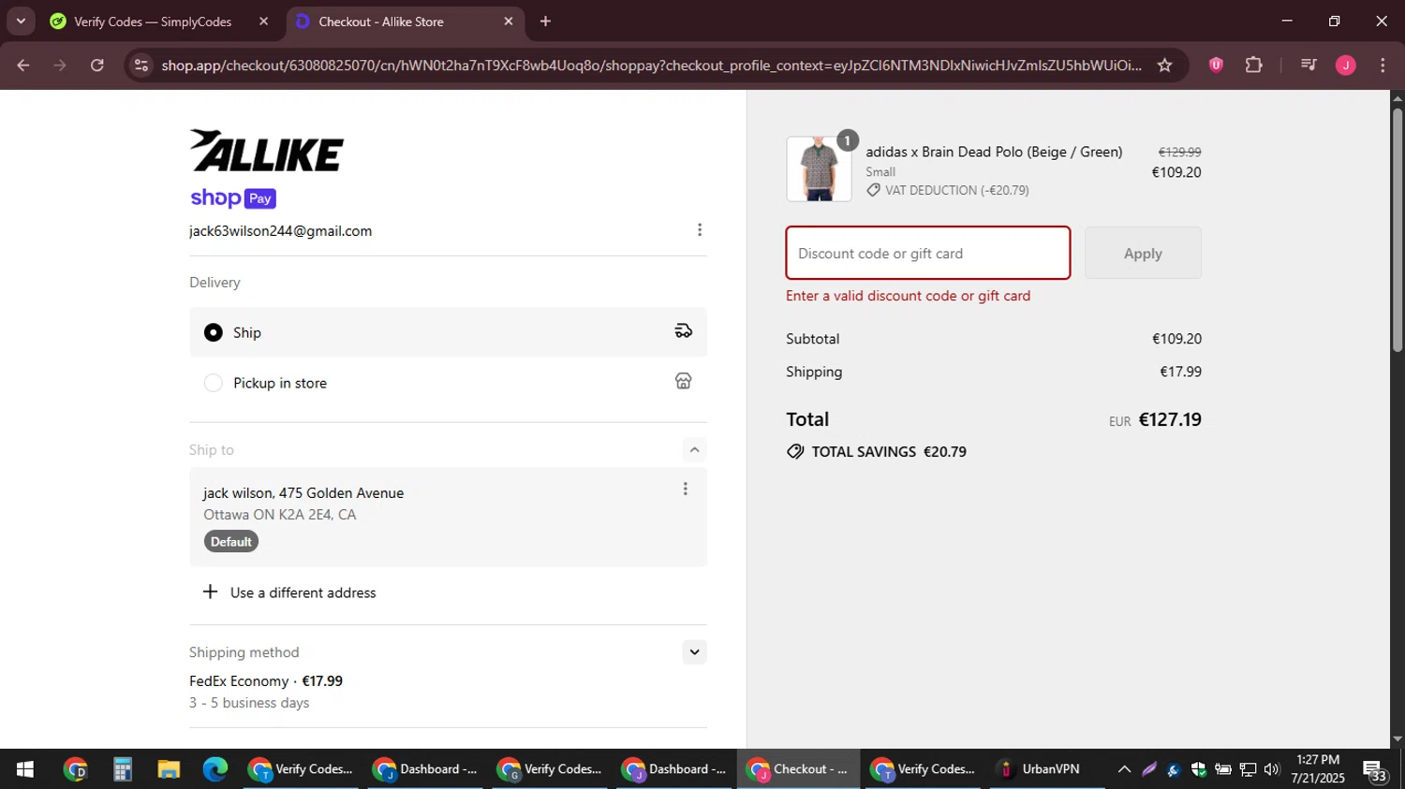This screenshot has height=789, width=1405.
Task: Open a new browser tab
Action: pyautogui.click(x=545, y=22)
